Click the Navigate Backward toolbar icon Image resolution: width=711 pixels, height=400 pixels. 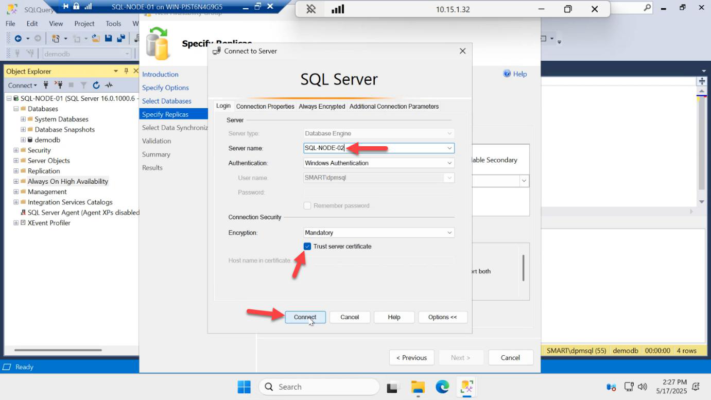coord(18,39)
